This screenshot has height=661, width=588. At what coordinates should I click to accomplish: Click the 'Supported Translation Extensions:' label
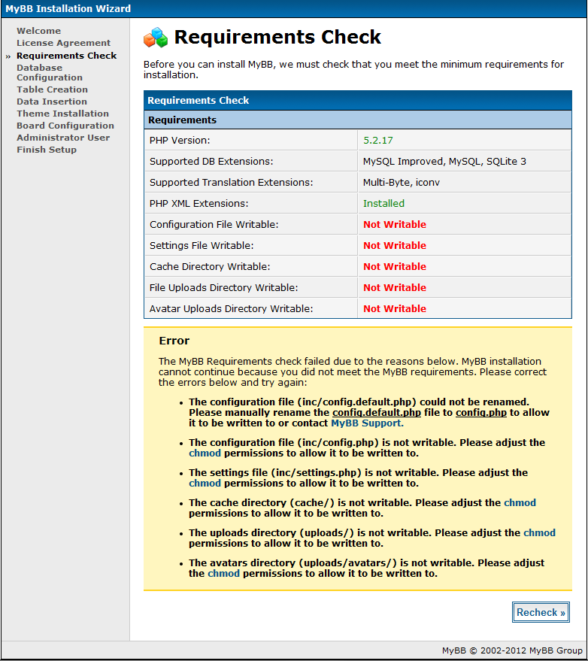232,183
